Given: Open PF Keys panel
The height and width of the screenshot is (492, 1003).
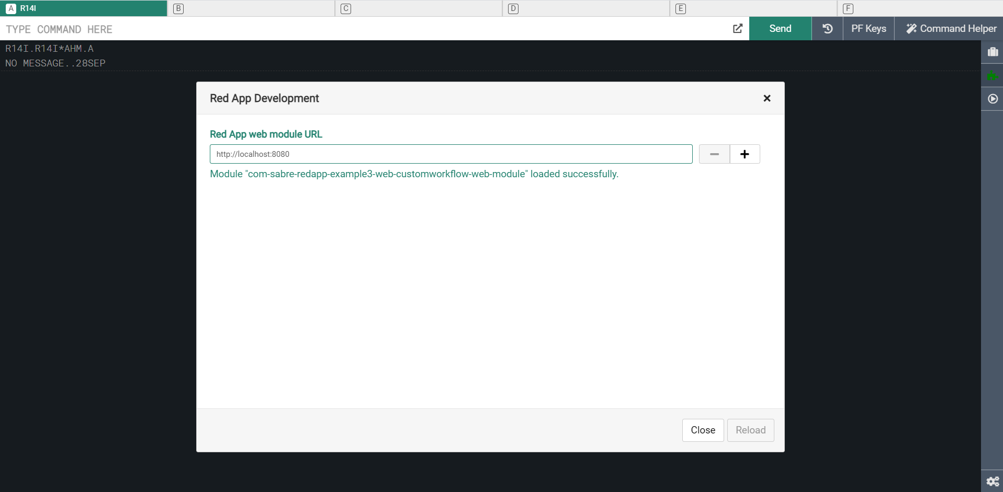Looking at the screenshot, I should 869,29.
